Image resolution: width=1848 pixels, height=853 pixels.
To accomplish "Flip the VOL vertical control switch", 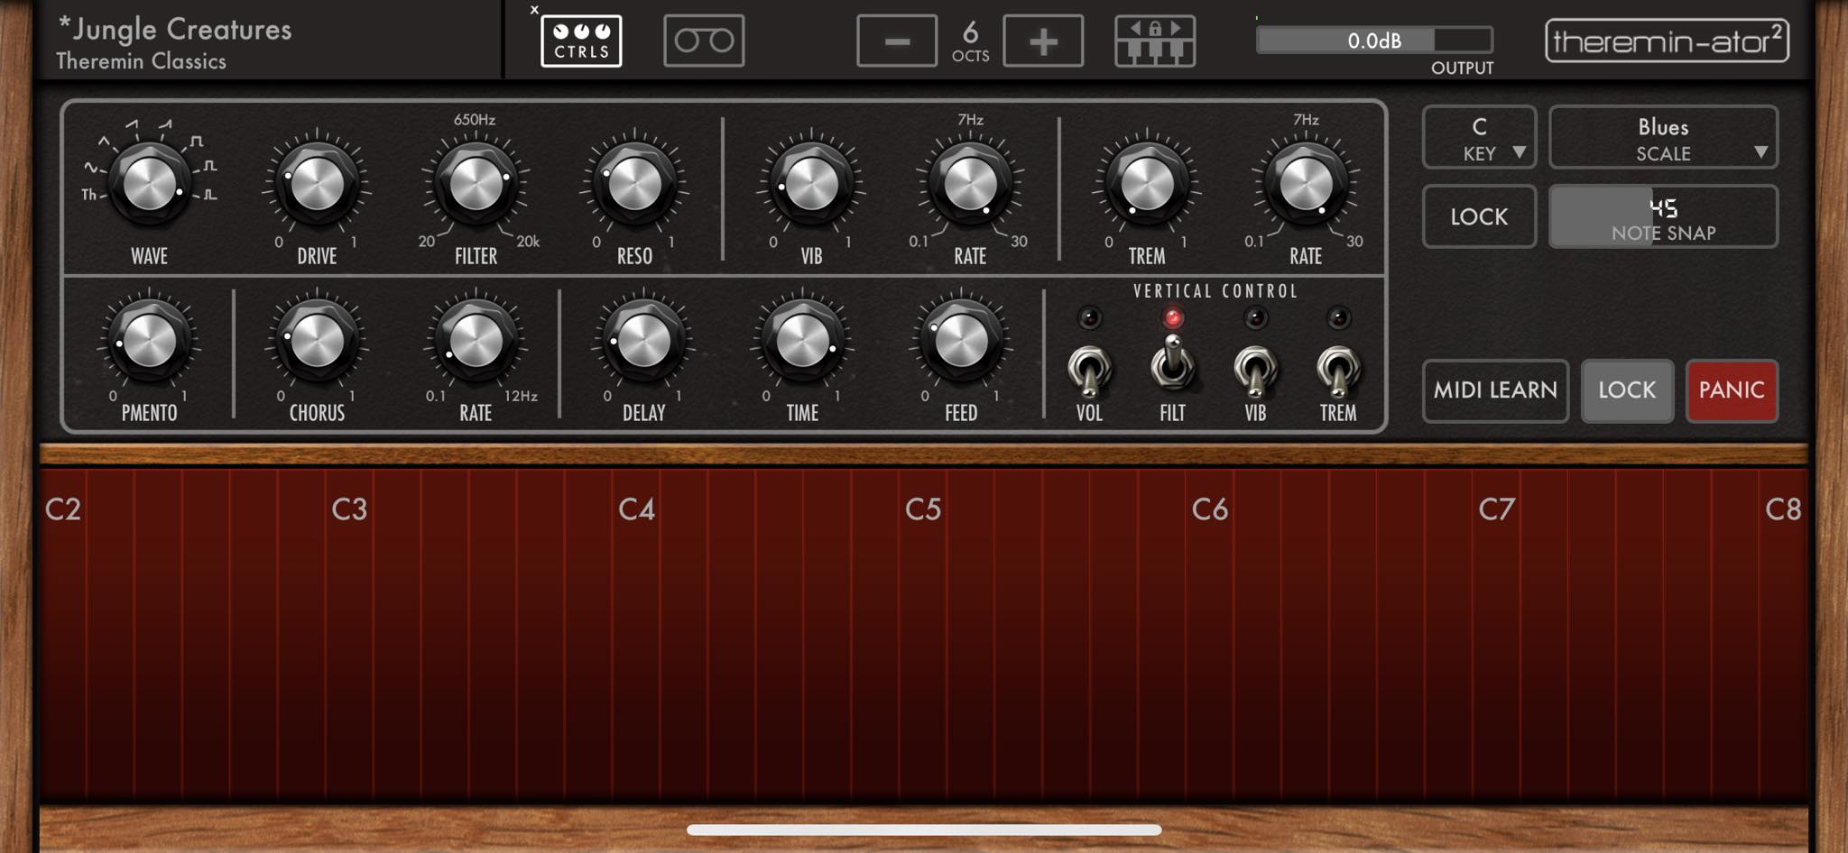I will (1089, 370).
